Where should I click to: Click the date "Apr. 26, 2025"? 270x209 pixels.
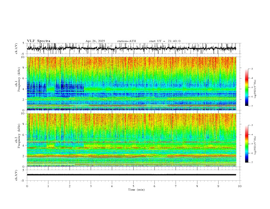(95, 41)
